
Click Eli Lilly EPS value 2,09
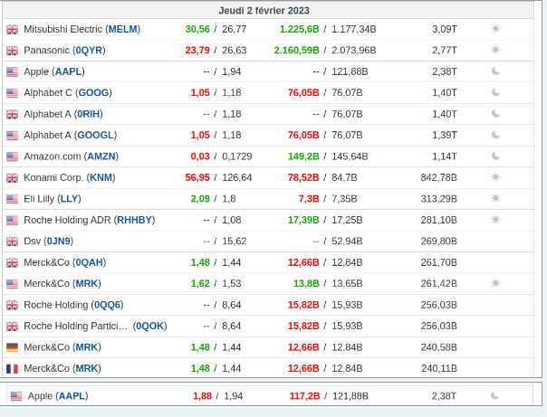pyautogui.click(x=200, y=199)
